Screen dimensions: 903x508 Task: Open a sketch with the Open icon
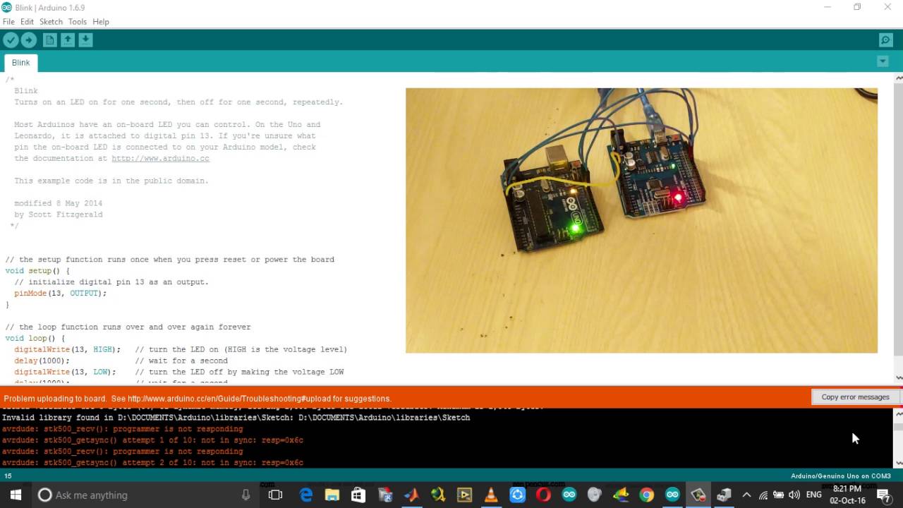68,40
